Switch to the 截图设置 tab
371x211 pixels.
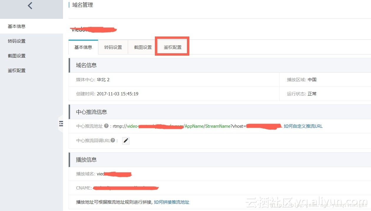click(x=142, y=46)
